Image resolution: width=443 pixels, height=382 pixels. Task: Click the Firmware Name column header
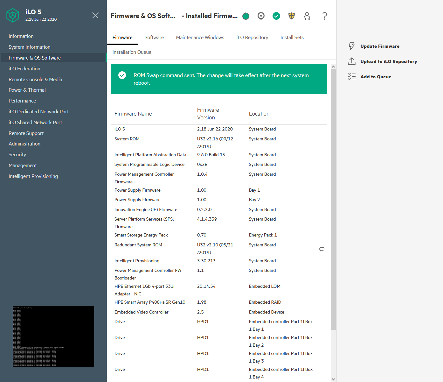pos(133,114)
